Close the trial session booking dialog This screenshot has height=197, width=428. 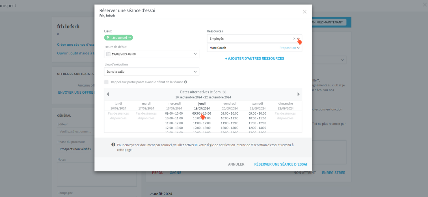[304, 12]
